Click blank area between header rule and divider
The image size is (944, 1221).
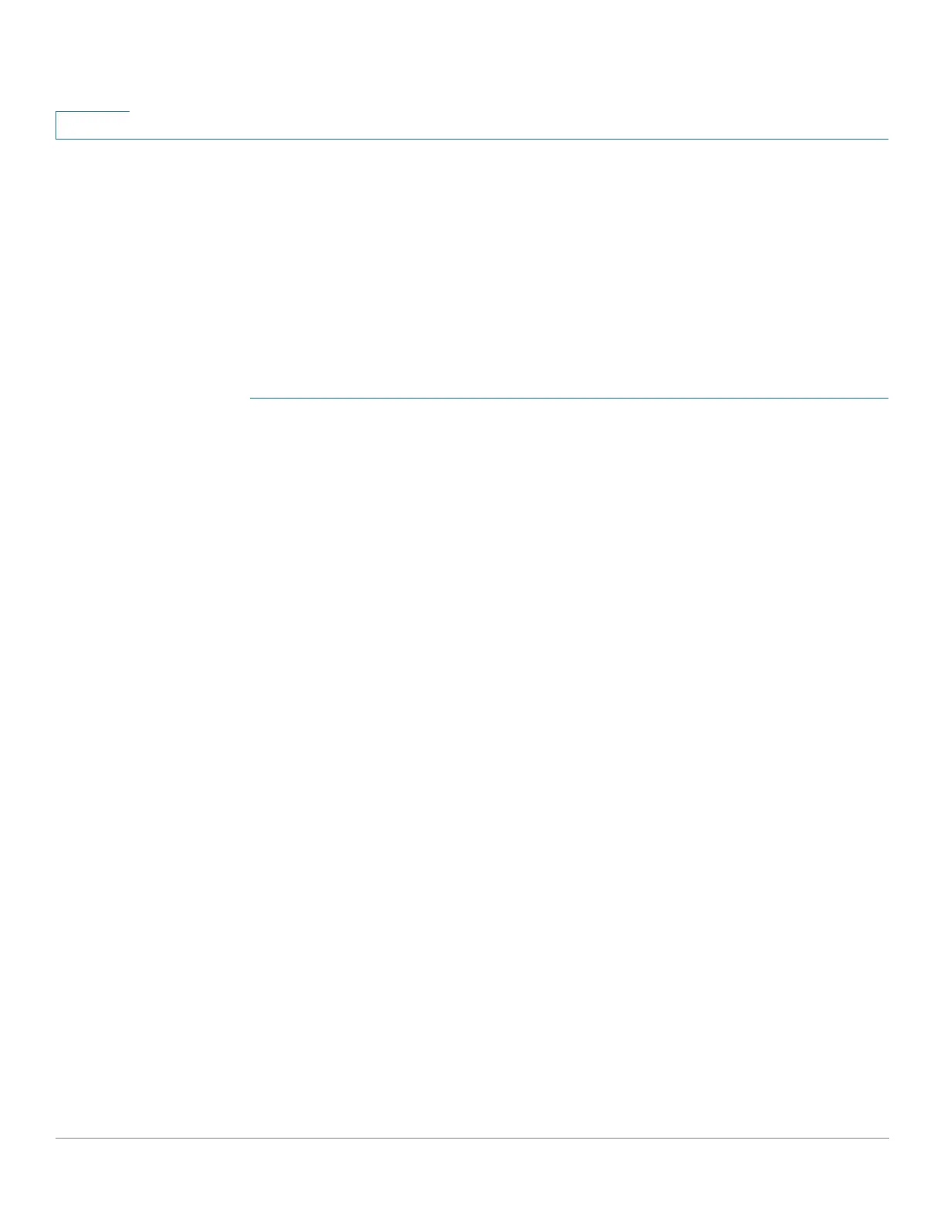(472, 268)
